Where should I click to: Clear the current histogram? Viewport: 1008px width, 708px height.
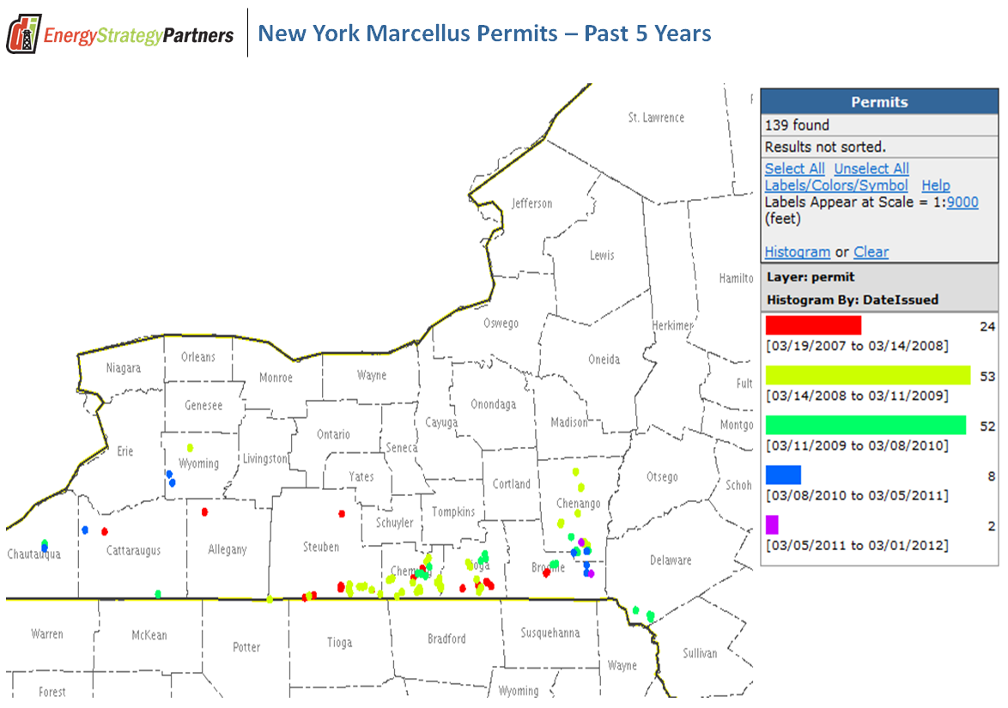pyautogui.click(x=871, y=251)
